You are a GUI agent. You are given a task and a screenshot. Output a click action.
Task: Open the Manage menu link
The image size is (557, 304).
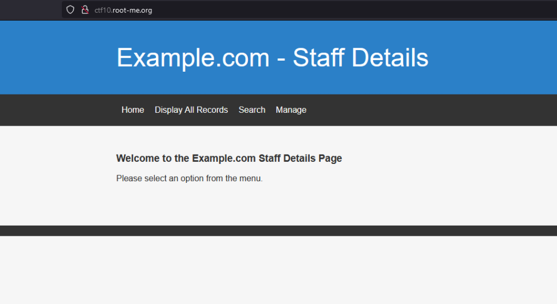point(291,110)
